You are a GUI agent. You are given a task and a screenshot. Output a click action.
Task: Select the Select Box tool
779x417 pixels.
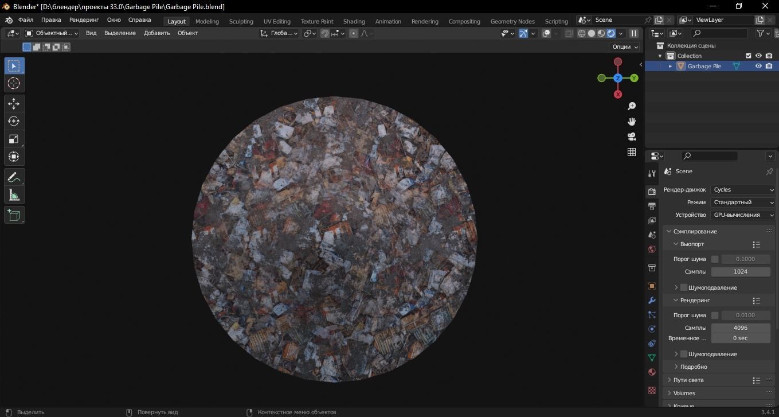[x=14, y=65]
